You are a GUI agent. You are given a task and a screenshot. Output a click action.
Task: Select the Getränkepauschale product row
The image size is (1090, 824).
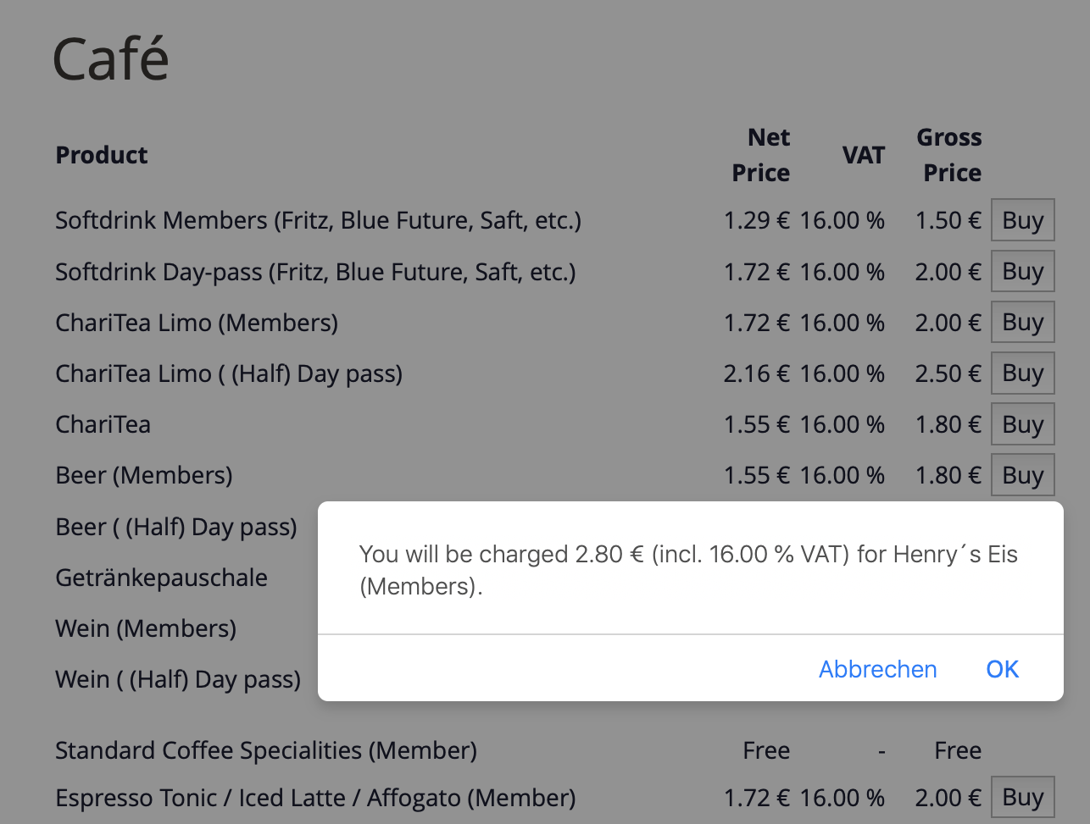(x=161, y=577)
